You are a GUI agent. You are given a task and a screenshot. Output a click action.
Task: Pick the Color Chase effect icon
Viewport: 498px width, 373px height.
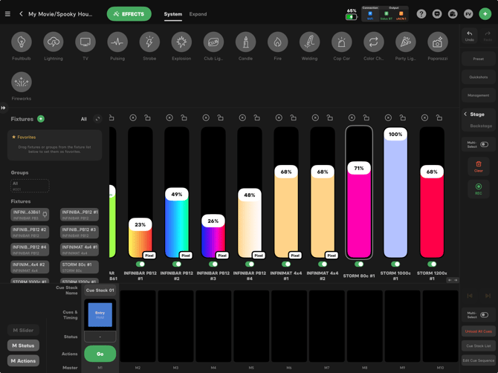[373, 42]
